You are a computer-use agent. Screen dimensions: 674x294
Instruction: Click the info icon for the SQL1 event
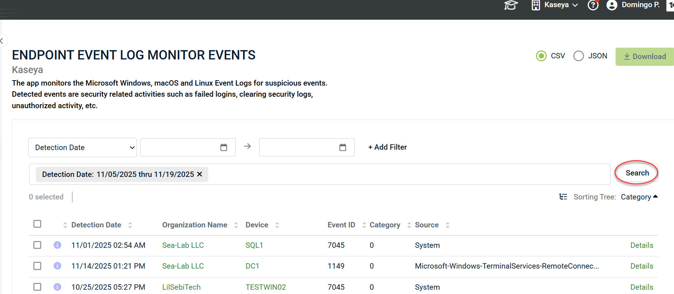(x=57, y=245)
